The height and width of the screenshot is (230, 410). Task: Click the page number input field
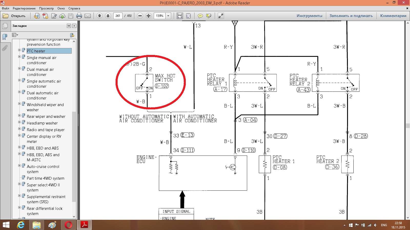(x=118, y=16)
